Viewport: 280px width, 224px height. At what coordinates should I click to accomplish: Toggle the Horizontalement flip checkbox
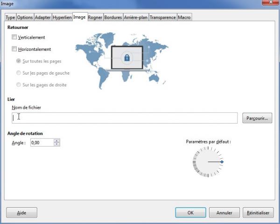point(14,49)
